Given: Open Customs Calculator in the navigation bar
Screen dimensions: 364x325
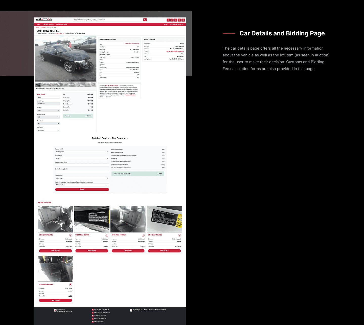Looking at the screenshot, I should click(61, 25).
